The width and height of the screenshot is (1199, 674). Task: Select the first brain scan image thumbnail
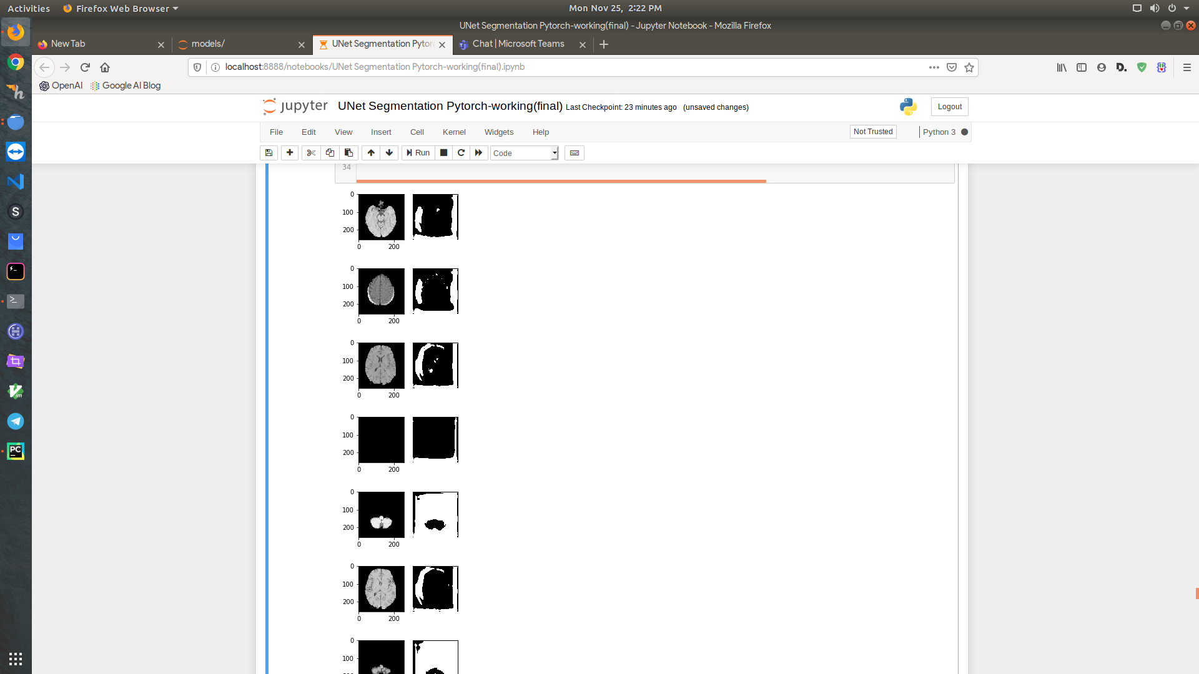382,217
